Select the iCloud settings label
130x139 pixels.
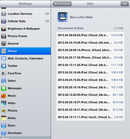click(x=12, y=51)
